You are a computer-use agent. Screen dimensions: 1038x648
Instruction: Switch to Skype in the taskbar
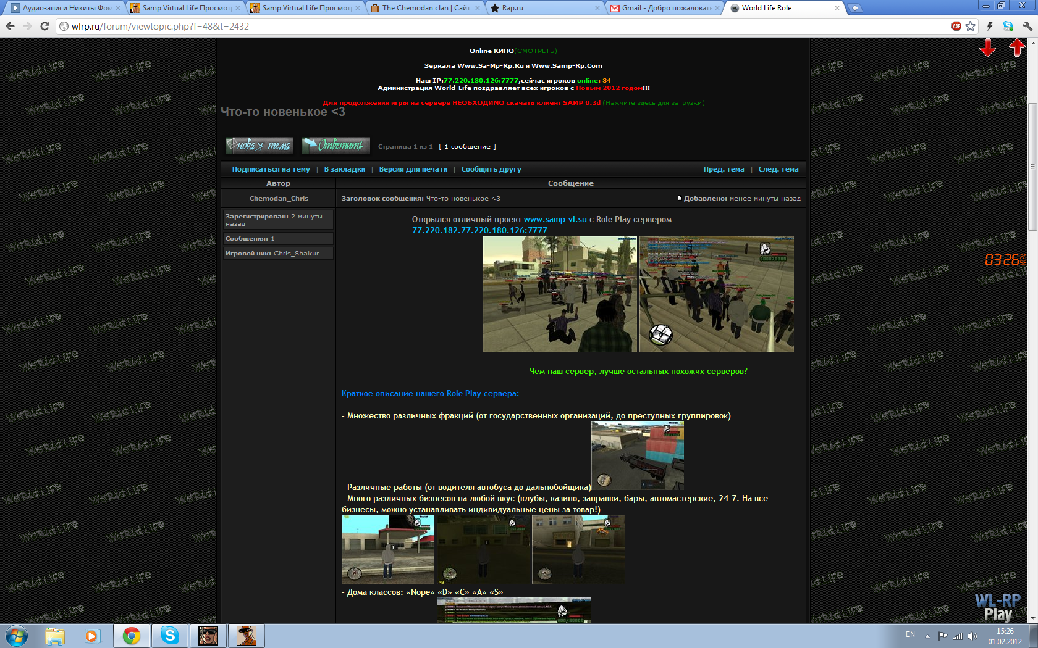coord(170,636)
